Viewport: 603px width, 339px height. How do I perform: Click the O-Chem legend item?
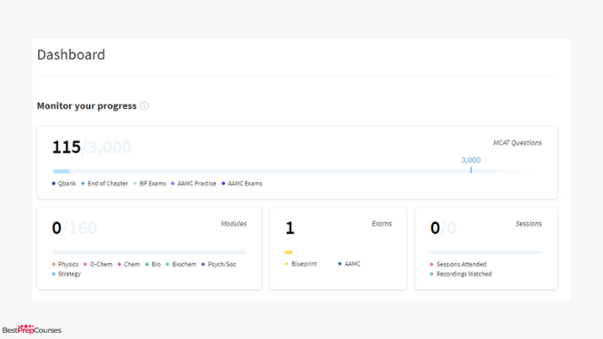click(97, 264)
